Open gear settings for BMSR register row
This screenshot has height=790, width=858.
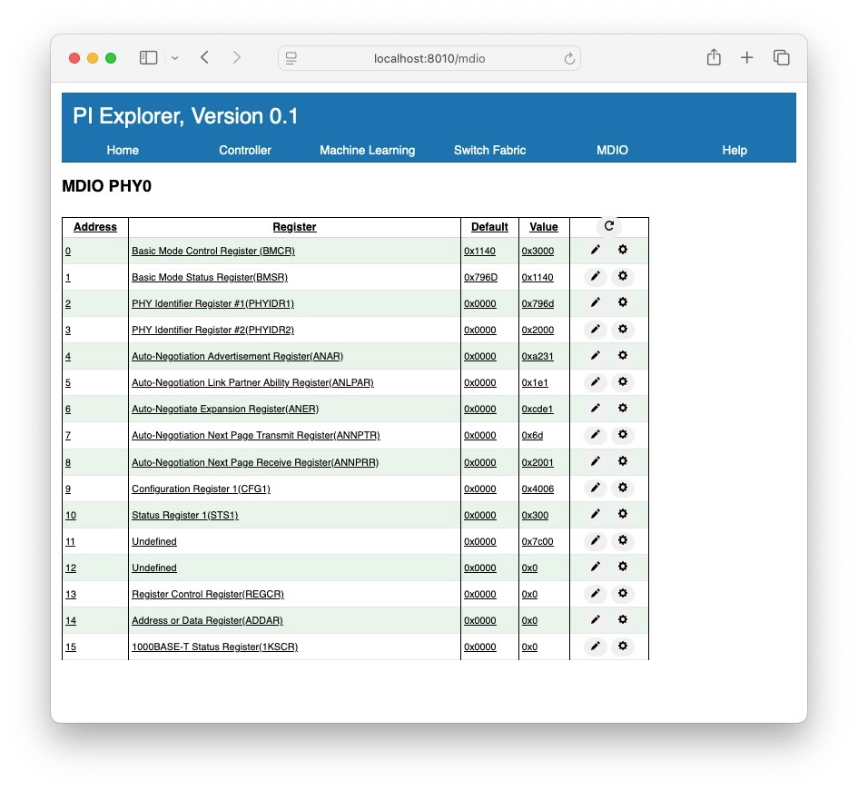[x=622, y=276]
